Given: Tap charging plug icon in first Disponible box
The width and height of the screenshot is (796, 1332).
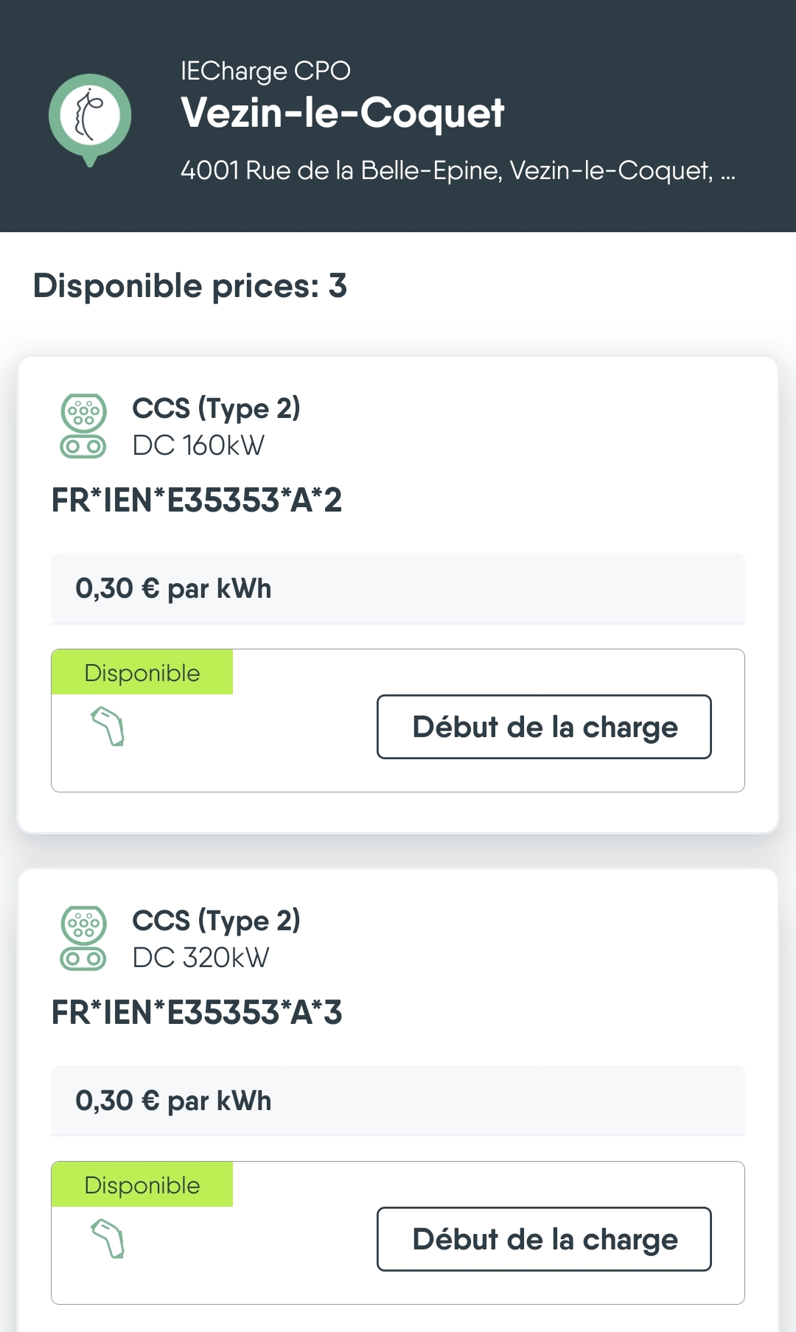Looking at the screenshot, I should point(108,726).
